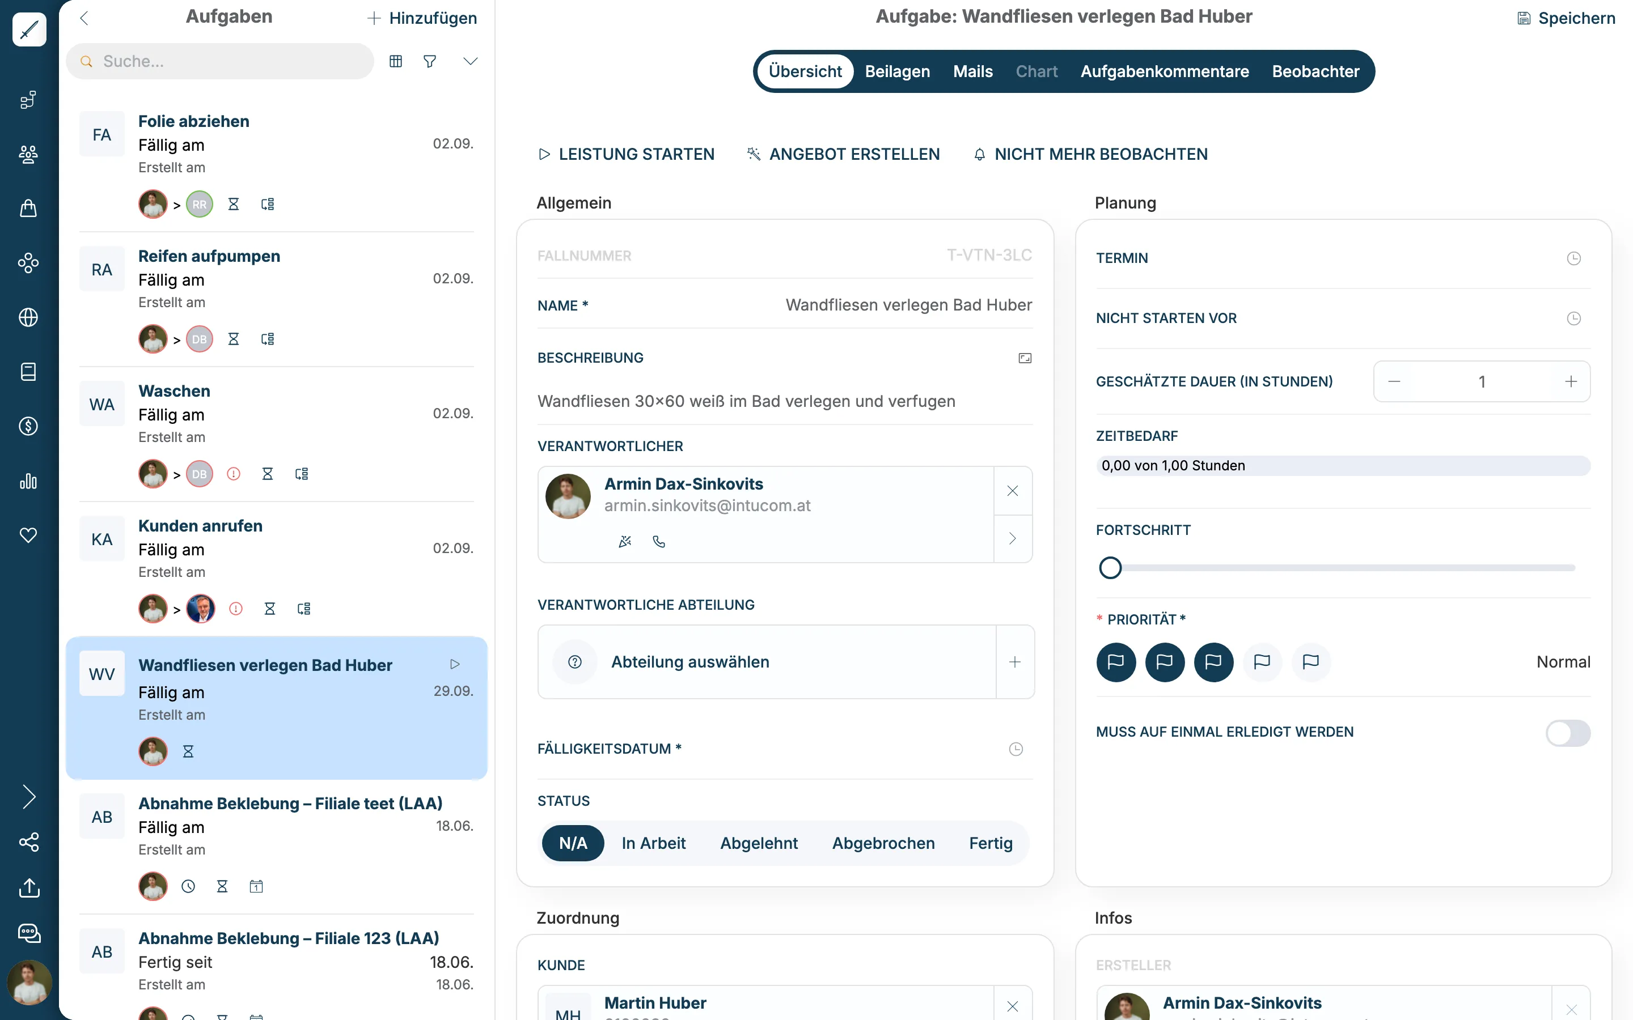The height and width of the screenshot is (1020, 1633).
Task: Remove customer Martin Huber
Action: [1013, 1006]
